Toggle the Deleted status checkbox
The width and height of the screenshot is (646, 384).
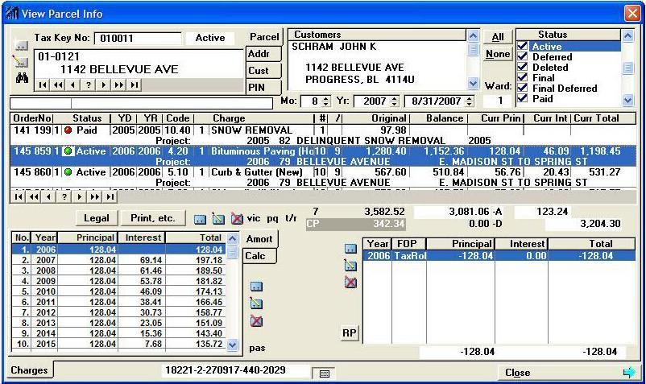(x=522, y=68)
